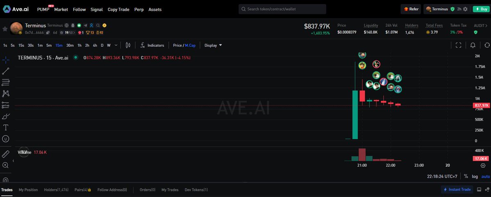491x197 pixels.
Task: Toggle the magnet snap tool
Action: (x=6, y=180)
